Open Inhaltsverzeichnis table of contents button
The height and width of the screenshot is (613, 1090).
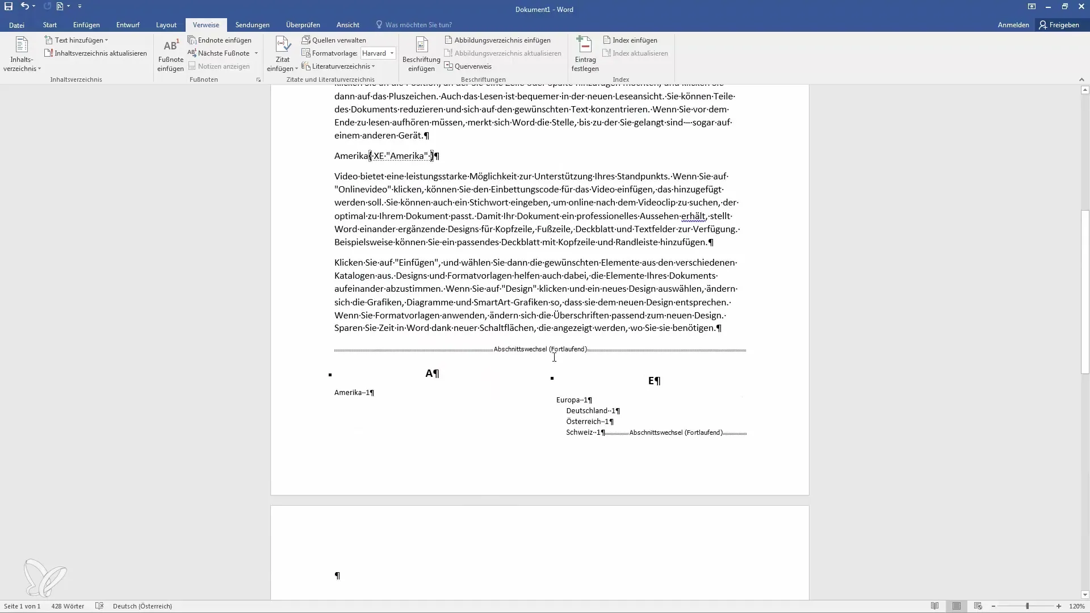[x=22, y=54]
